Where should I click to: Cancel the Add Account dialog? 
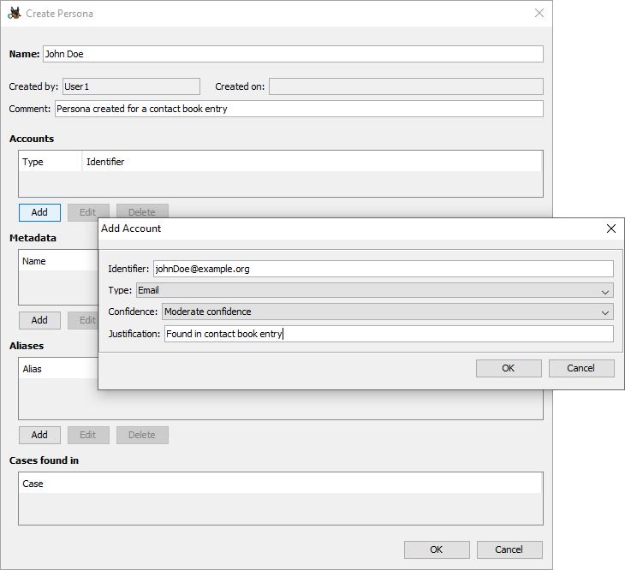[x=581, y=368]
